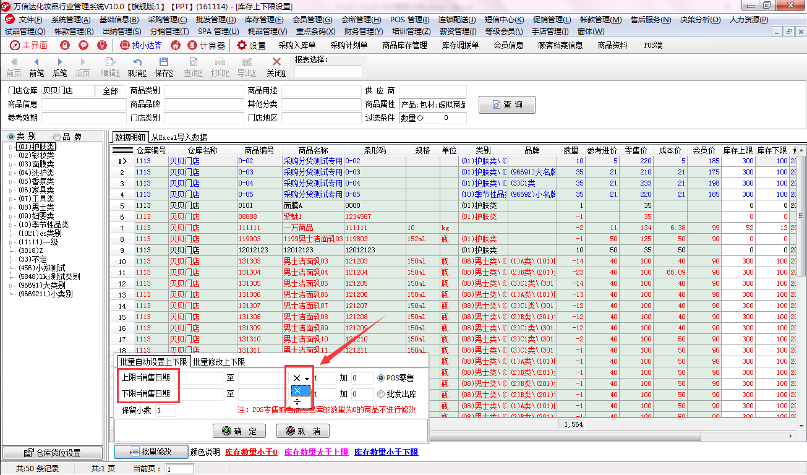Click the 查询 toolbar icon
This screenshot has width=807, height=475.
click(x=193, y=67)
